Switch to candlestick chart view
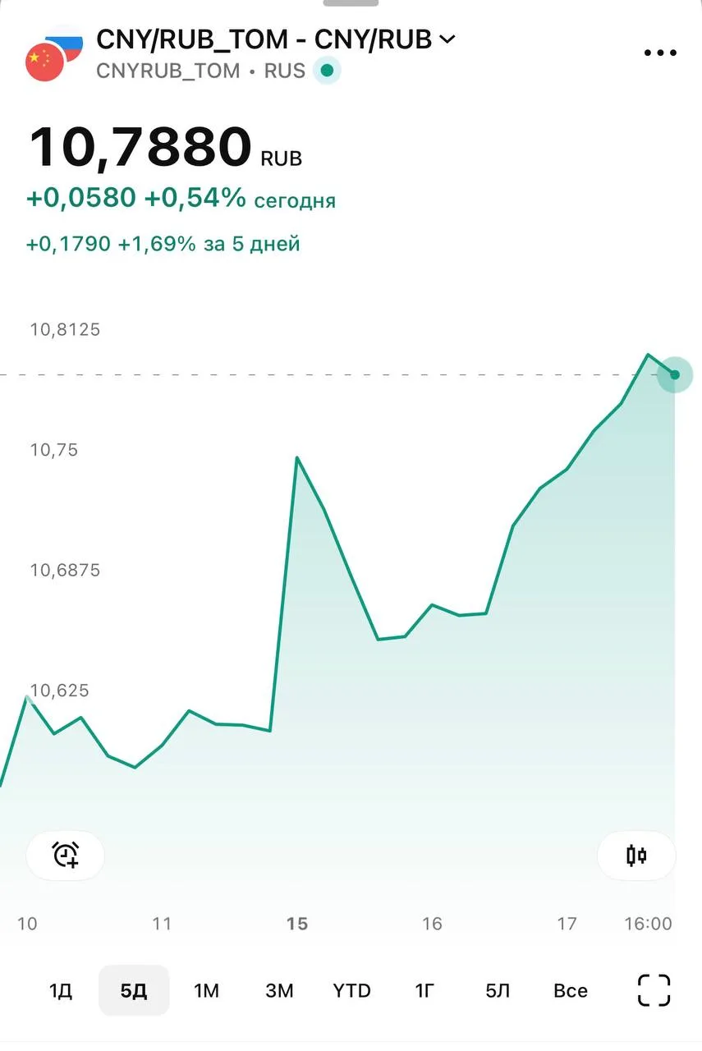 click(x=636, y=856)
